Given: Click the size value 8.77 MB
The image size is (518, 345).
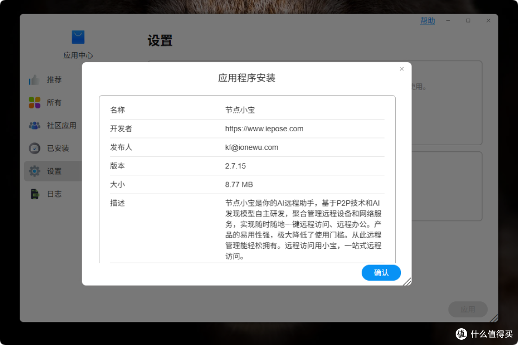Looking at the screenshot, I should 239,184.
